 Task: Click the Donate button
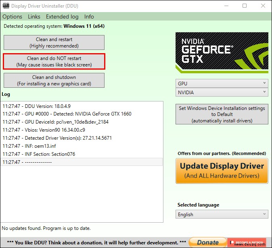click(x=208, y=242)
